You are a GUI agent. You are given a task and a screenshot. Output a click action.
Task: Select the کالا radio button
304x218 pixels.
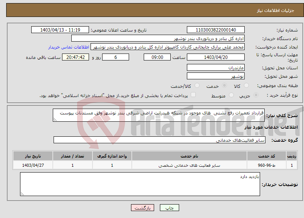coord(246,86)
